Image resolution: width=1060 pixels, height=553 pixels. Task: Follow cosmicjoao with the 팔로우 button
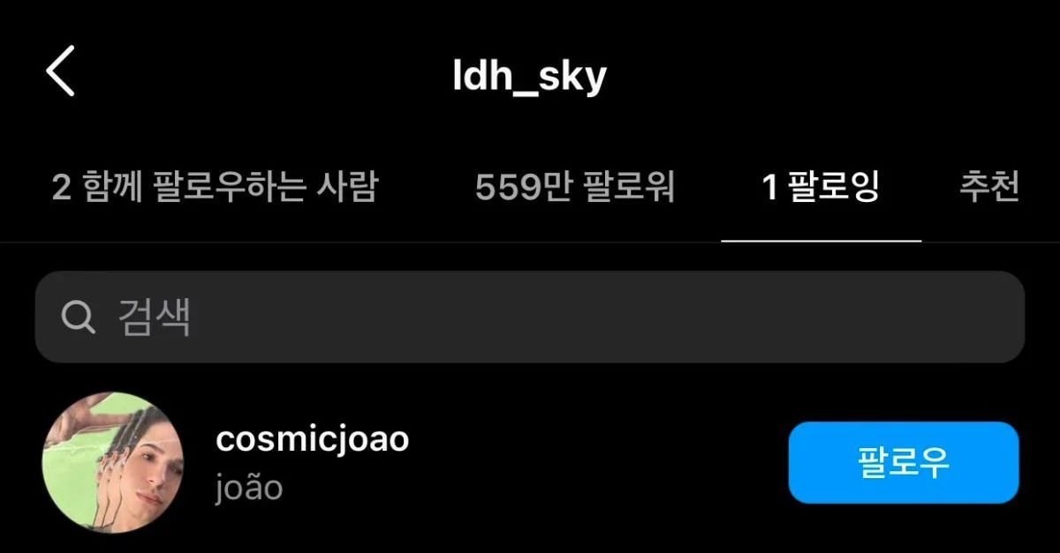point(904,462)
